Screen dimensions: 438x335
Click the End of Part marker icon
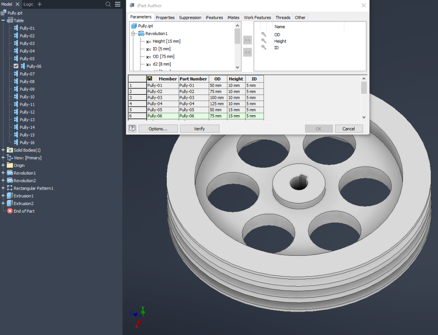[10, 210]
